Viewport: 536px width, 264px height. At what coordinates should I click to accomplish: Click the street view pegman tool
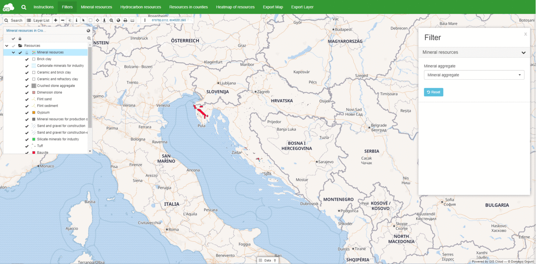click(104, 20)
